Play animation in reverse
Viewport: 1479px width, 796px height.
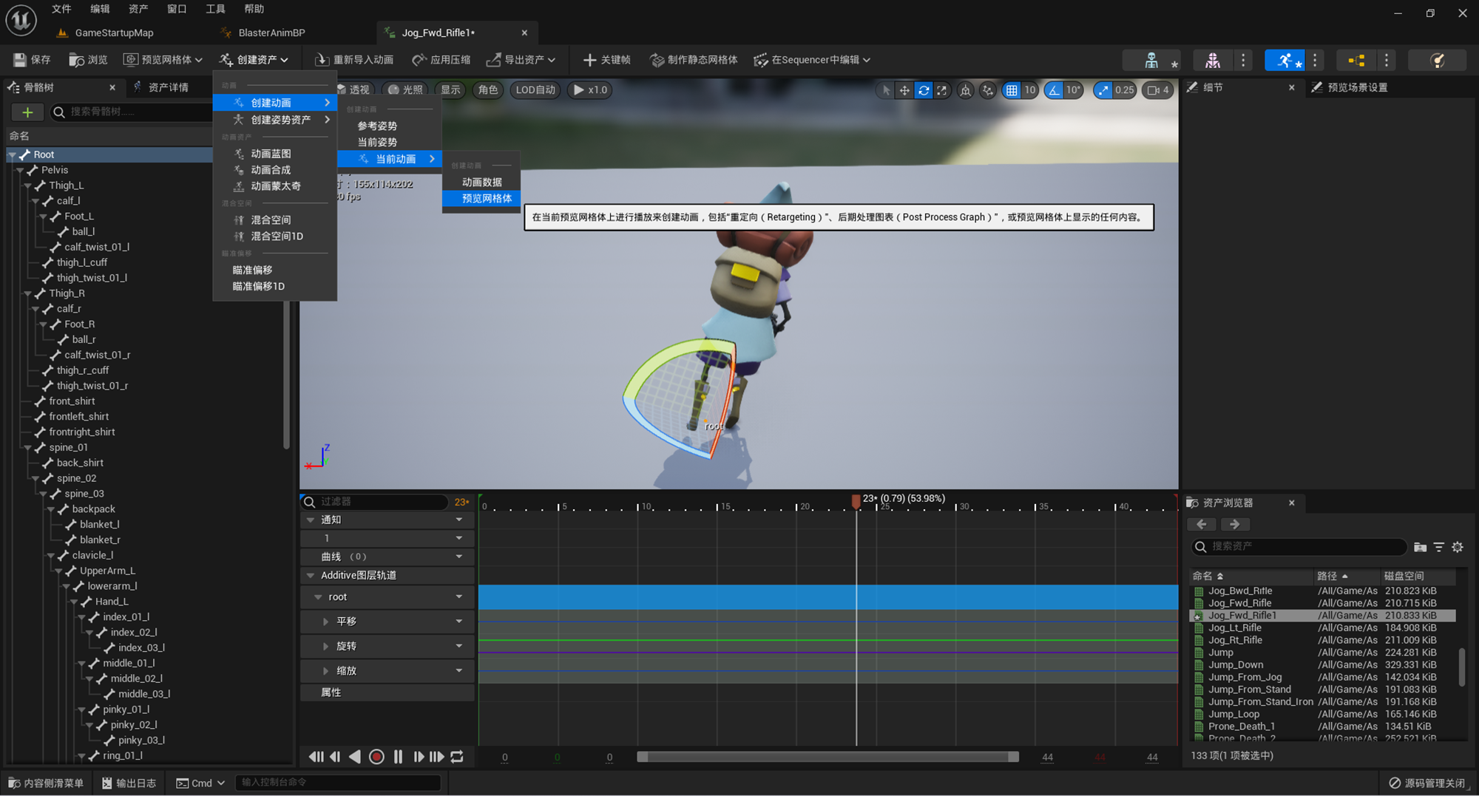coord(355,757)
